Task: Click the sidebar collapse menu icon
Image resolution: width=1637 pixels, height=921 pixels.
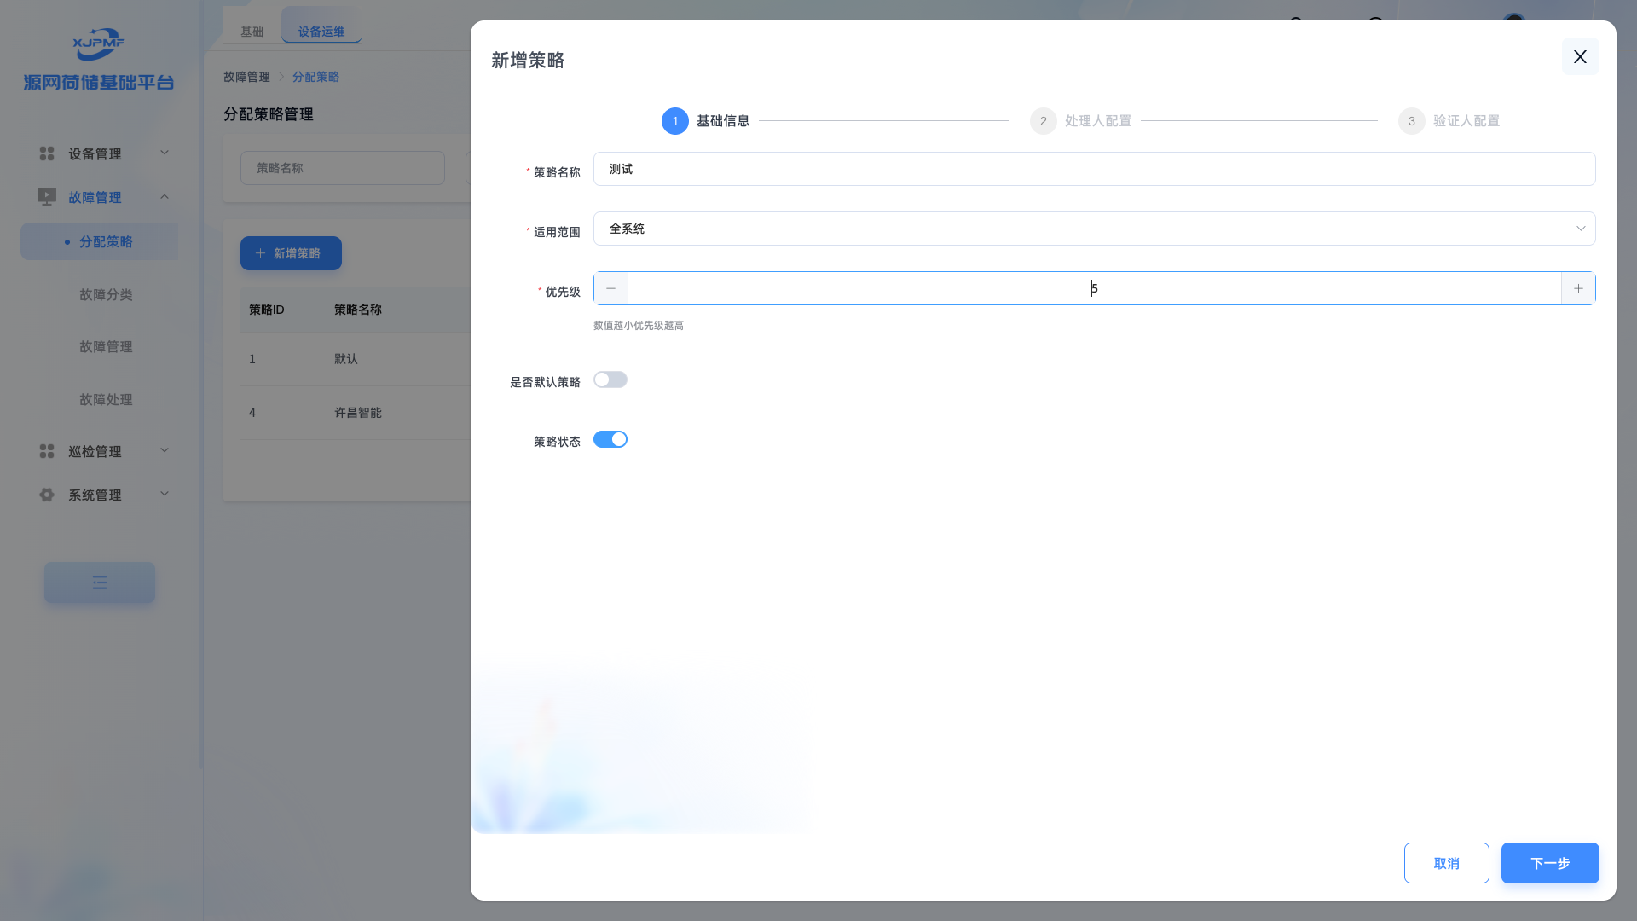Action: pos(100,582)
